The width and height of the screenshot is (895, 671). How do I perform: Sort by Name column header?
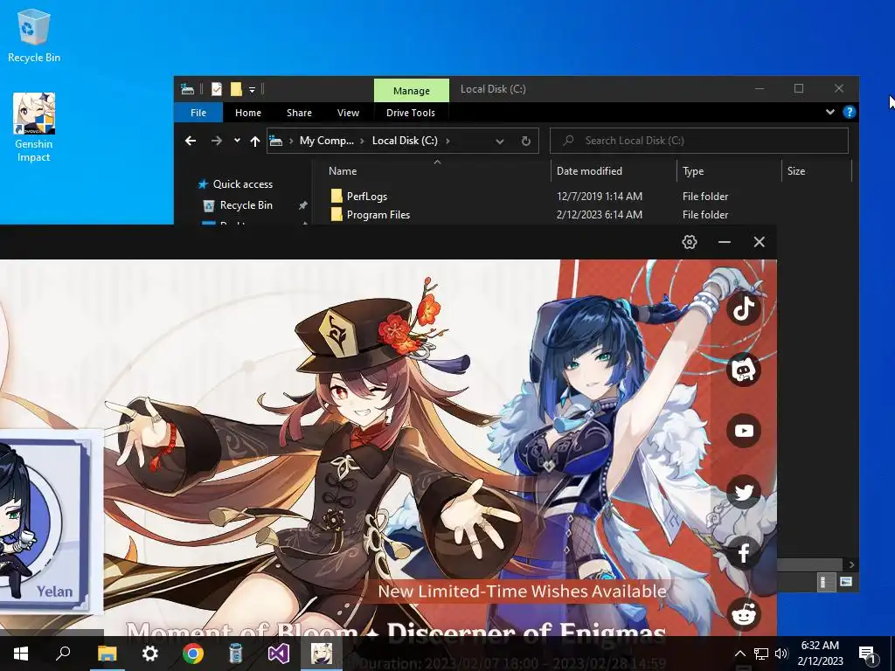pos(343,170)
